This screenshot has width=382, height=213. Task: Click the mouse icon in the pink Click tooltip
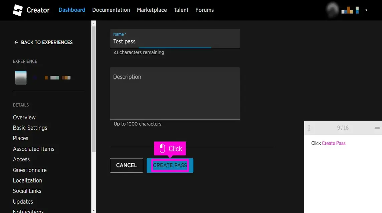pos(162,148)
